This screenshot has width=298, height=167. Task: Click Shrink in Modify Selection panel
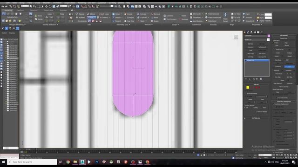point(39,19)
